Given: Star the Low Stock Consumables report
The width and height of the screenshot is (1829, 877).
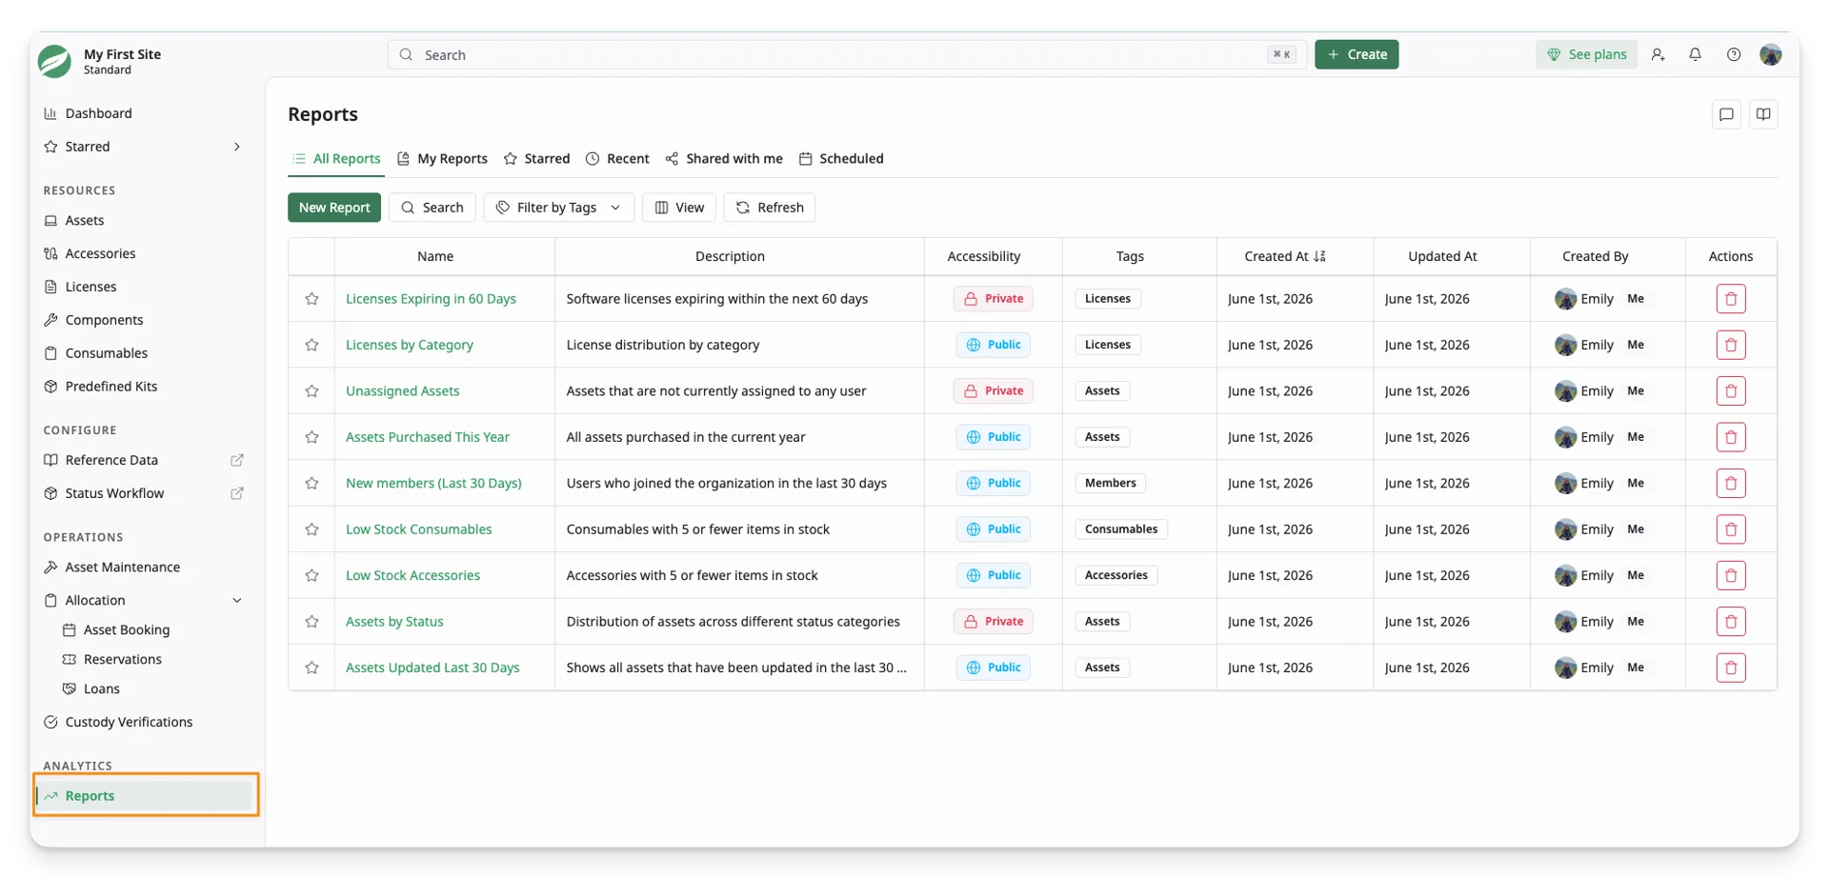Looking at the screenshot, I should coord(312,529).
